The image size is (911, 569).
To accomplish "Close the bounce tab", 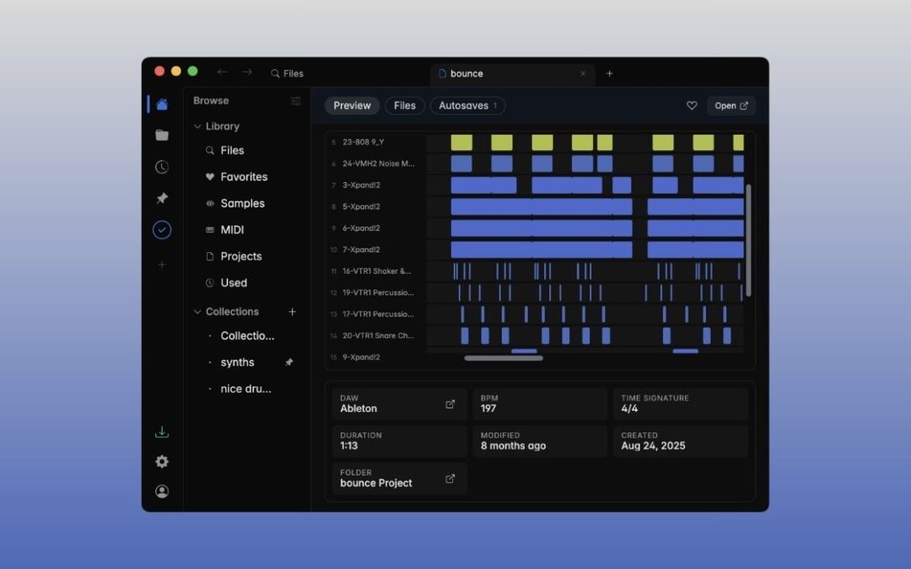I will coord(583,73).
